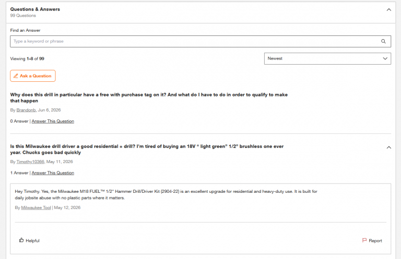Click the '0 Answer' count text
Viewport: 401px width, 259px height.
coord(19,121)
